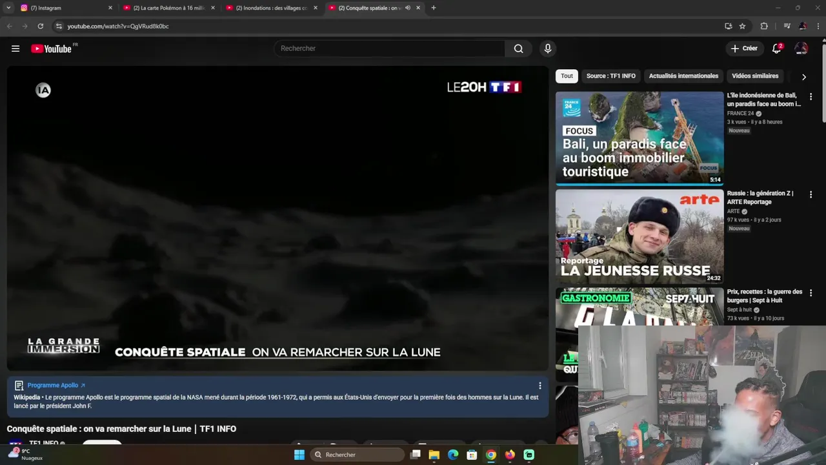The image size is (826, 465).
Task: Select the Vidéos similaires chip
Action: click(x=755, y=76)
